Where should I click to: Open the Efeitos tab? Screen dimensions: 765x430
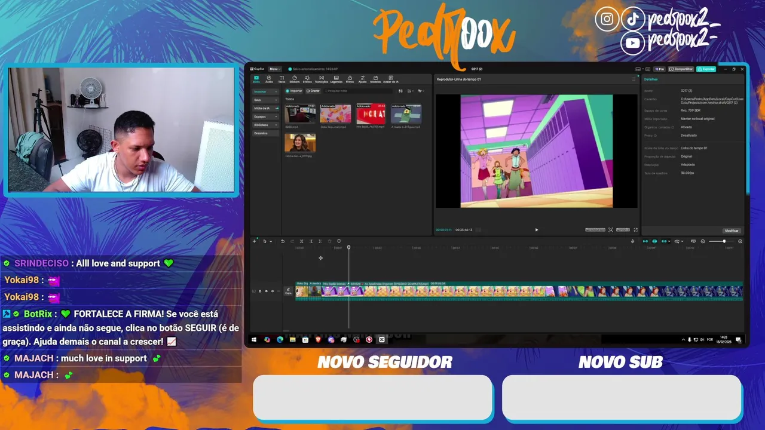[307, 79]
